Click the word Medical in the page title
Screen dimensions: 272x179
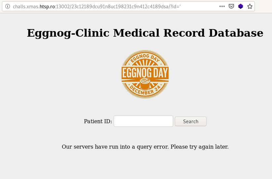[136, 33]
